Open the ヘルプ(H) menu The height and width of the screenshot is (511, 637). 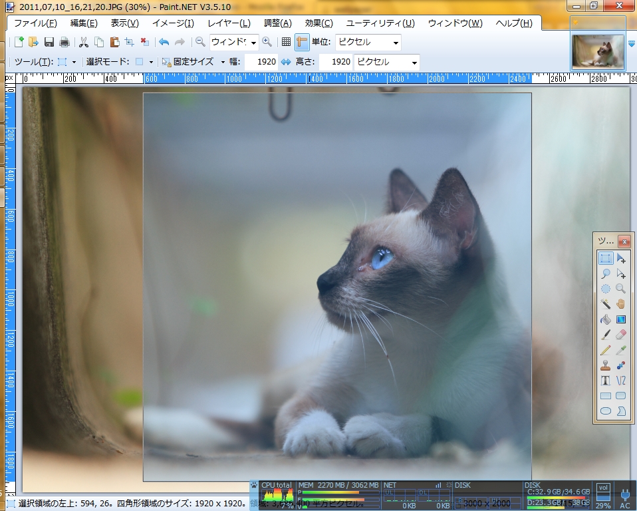coord(513,23)
